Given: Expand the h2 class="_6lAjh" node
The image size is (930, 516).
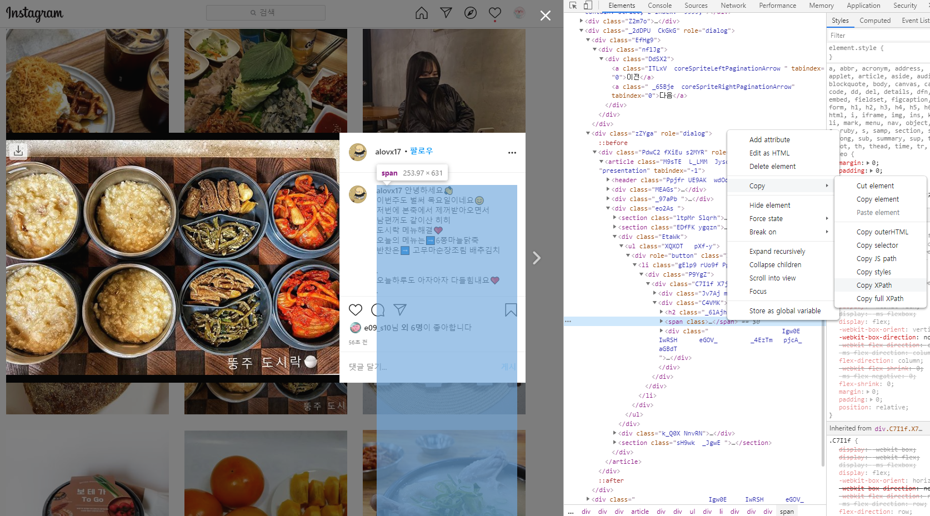Looking at the screenshot, I should 661,312.
